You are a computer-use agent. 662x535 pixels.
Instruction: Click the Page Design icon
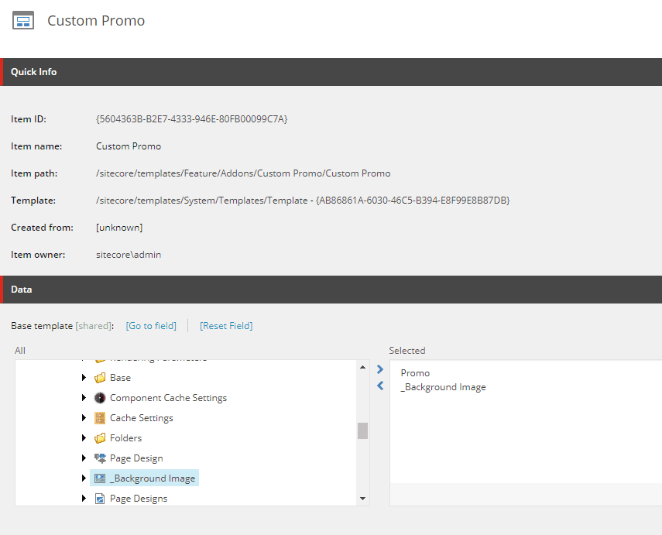click(x=99, y=458)
